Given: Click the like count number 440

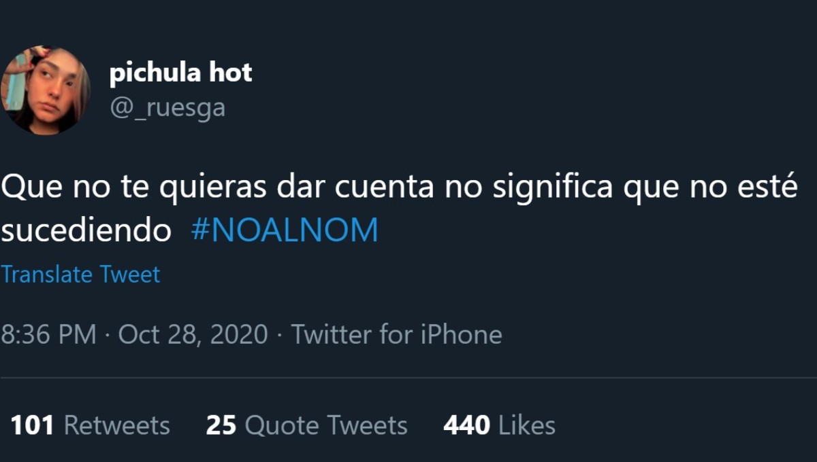Looking at the screenshot, I should (466, 425).
